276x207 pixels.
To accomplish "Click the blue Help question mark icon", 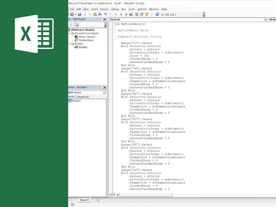I will coord(157,14).
